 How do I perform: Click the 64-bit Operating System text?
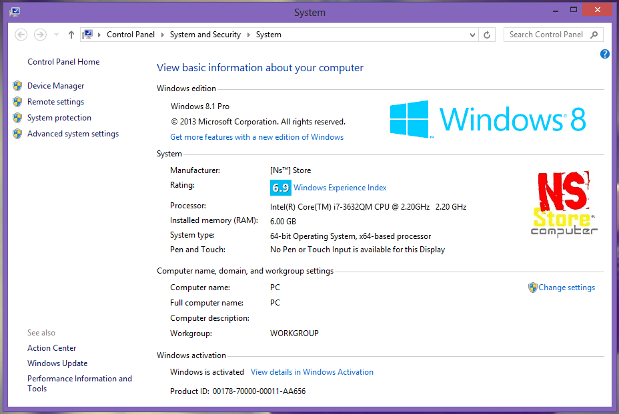coord(351,236)
